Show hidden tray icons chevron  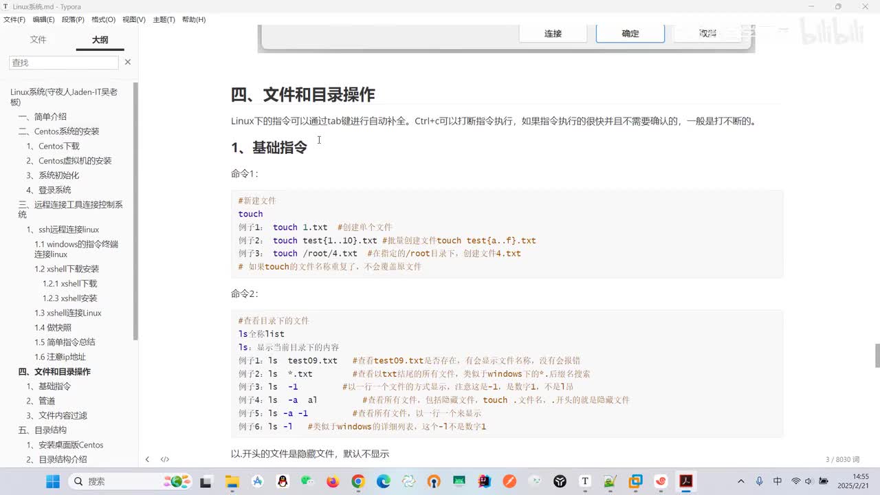coord(740,481)
